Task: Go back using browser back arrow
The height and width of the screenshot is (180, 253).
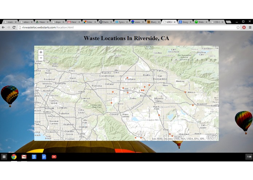Action: click(3, 27)
